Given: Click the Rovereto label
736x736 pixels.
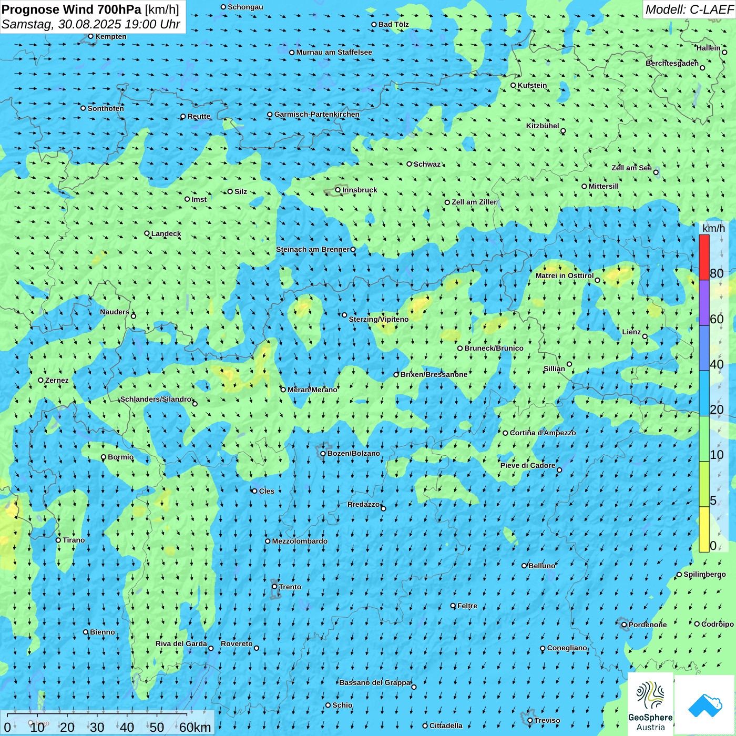Looking at the screenshot, I should [x=237, y=643].
